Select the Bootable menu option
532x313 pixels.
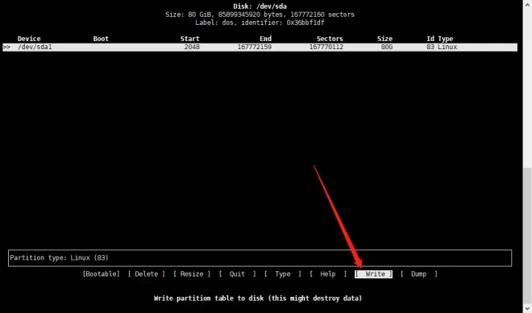coord(101,274)
